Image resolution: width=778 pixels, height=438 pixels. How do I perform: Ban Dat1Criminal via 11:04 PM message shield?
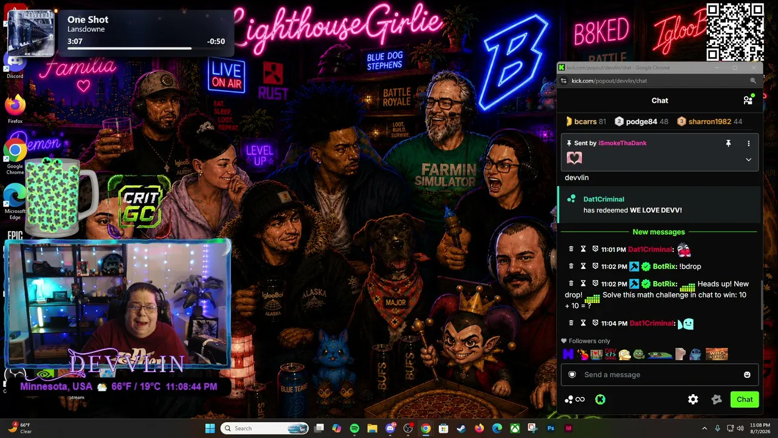(x=595, y=323)
